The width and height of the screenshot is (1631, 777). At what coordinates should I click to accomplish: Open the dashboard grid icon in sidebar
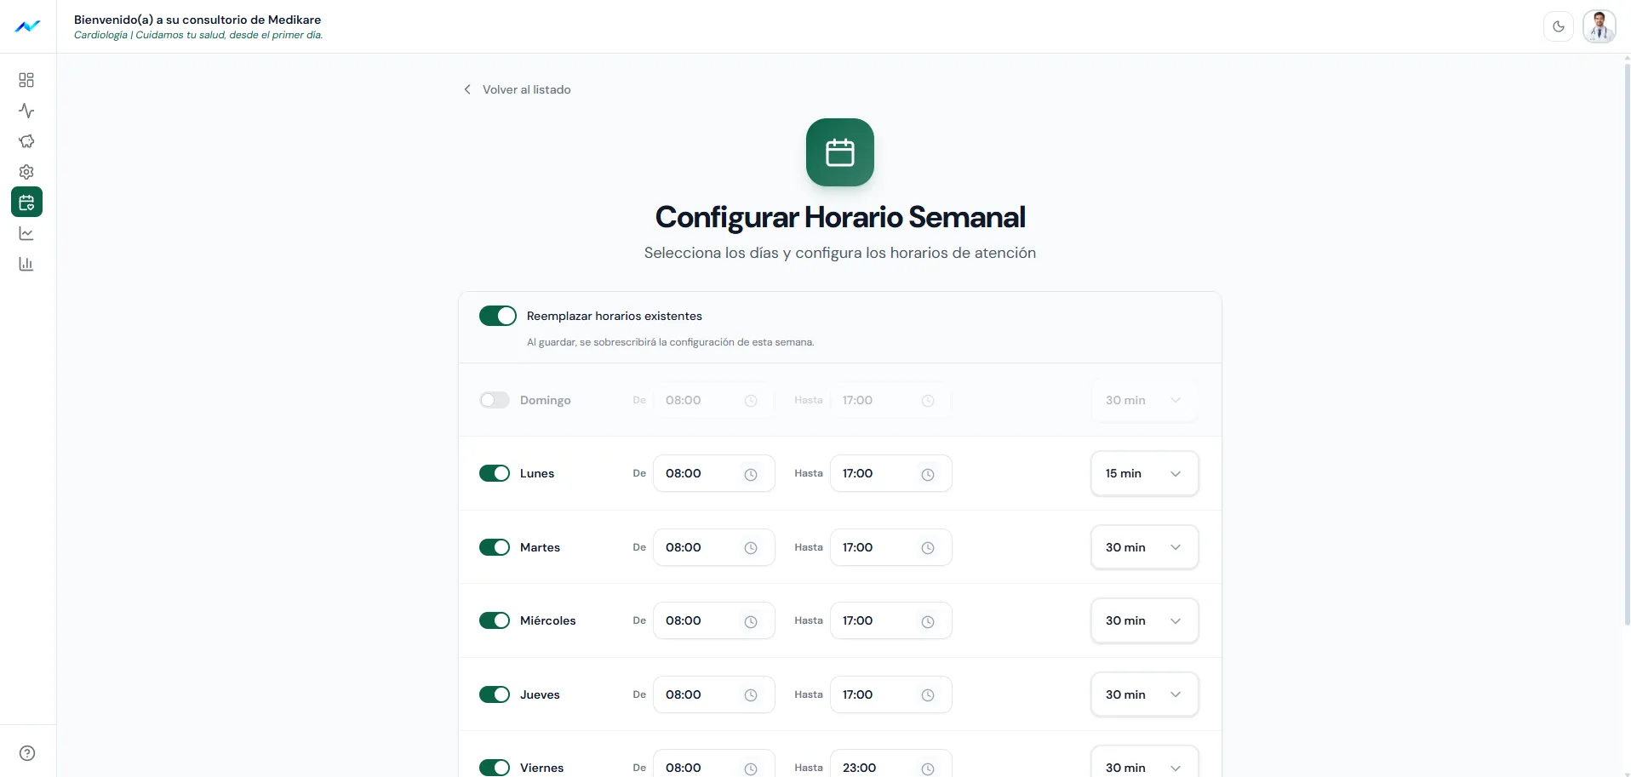26,80
